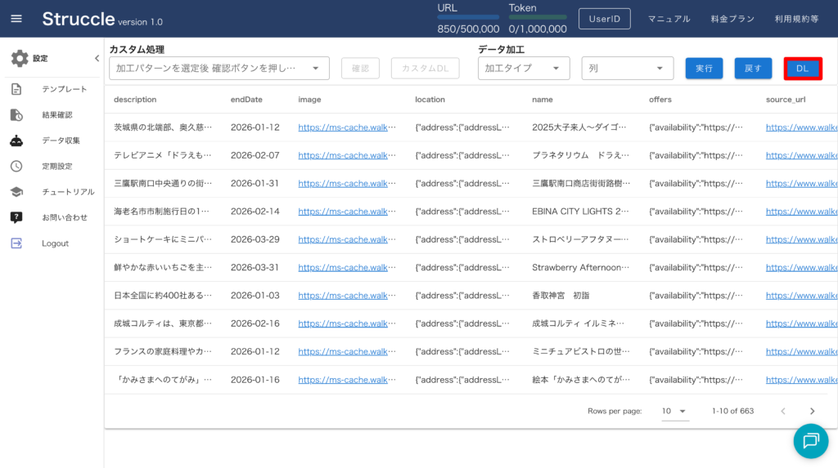The width and height of the screenshot is (838, 468).
Task: Click the data collection robot icon
Action: tap(16, 140)
